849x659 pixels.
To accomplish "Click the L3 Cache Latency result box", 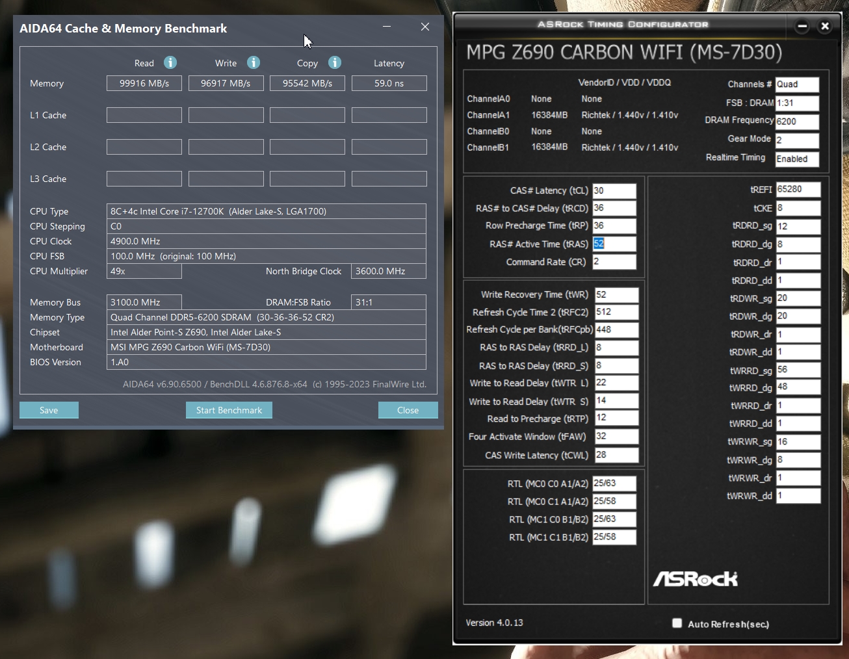I will 389,179.
